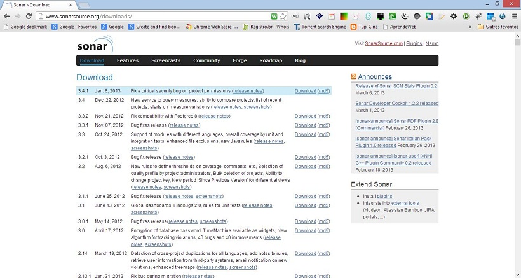Open Sonar Italian Pack Plugin announcement
This screenshot has width=521, height=278.
pos(393,142)
